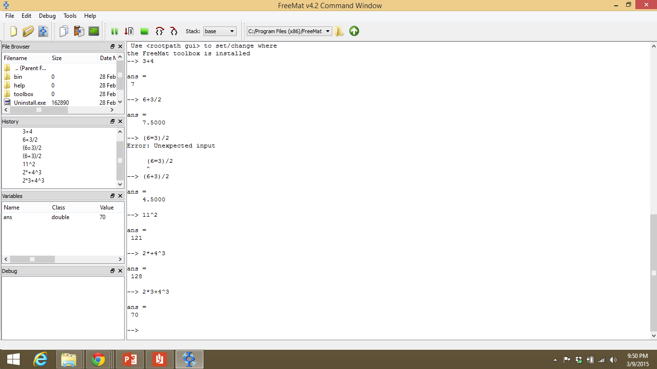Click the FreeMat path tool icon

(43, 31)
